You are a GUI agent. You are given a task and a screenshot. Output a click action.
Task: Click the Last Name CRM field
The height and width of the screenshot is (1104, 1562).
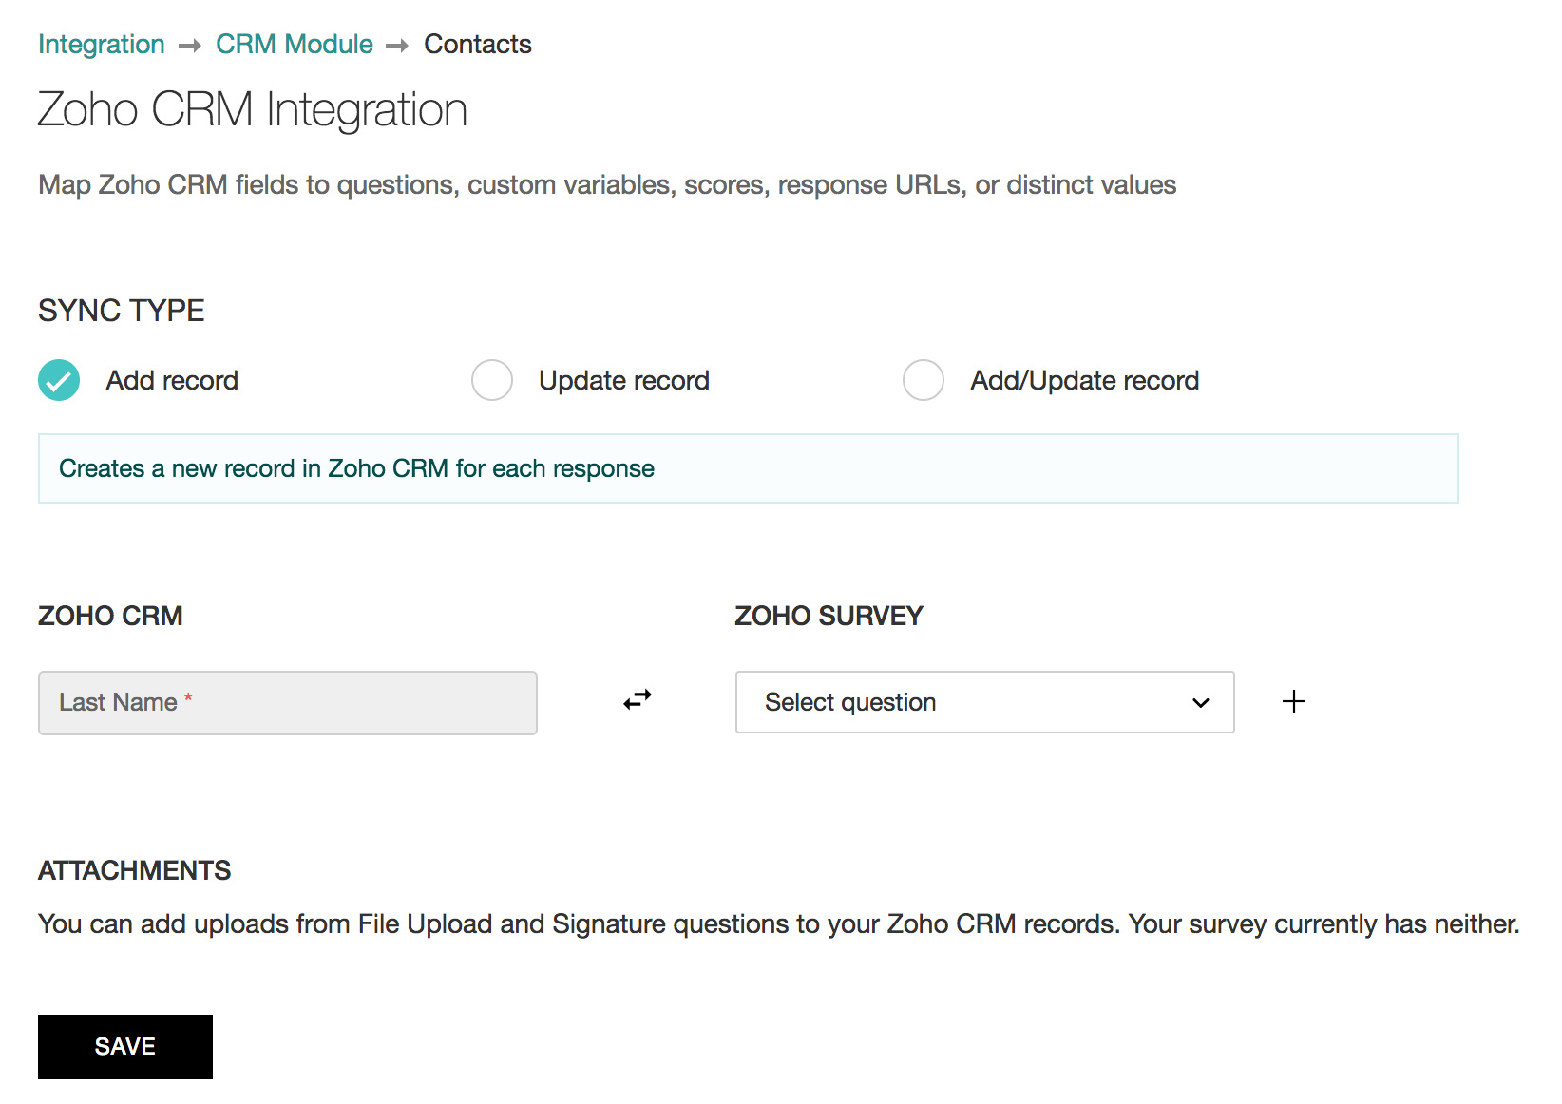[288, 703]
